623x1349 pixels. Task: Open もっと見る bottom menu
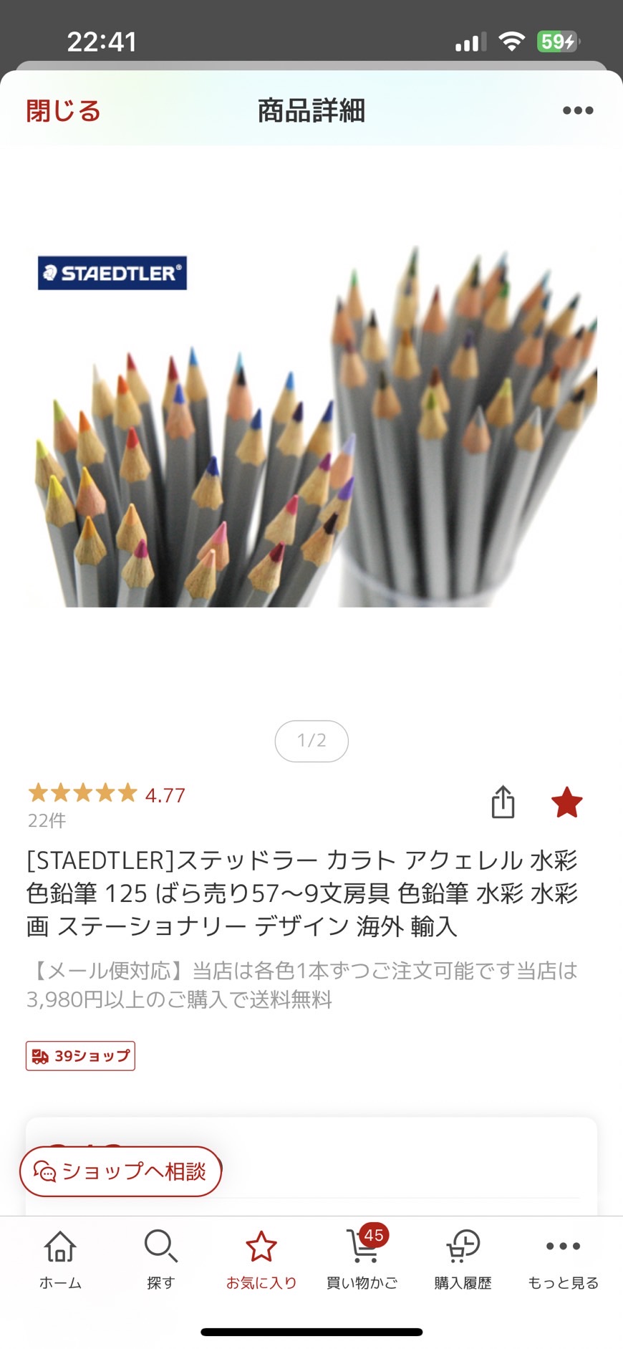coord(564,1260)
